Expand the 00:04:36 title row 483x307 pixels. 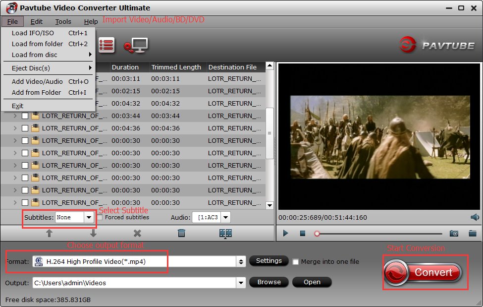tap(15, 128)
